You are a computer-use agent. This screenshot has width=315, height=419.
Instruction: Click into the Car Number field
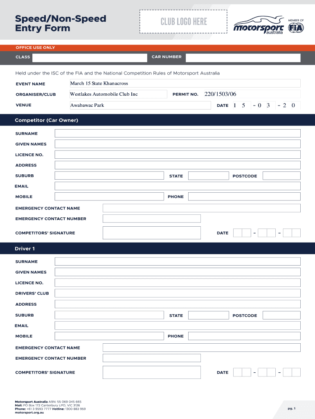pos(243,58)
